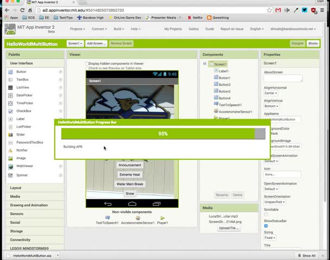Select the Spinner palette component icon
Image resolution: width=330 pixels, height=260 pixels.
[10, 175]
